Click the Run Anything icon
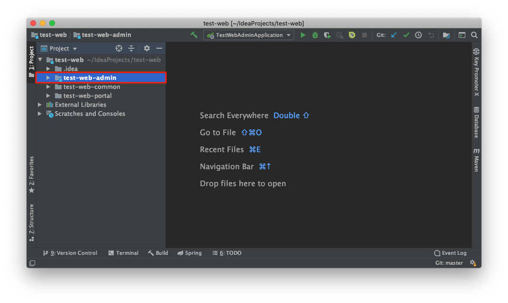The height and width of the screenshot is (303, 508). point(462,35)
